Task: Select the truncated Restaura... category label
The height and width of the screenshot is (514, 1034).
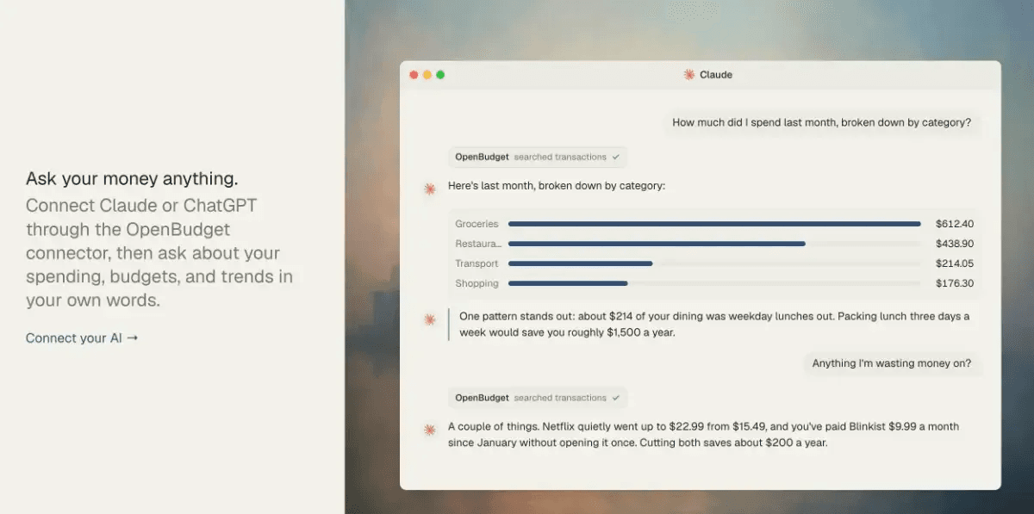Action: click(x=478, y=244)
